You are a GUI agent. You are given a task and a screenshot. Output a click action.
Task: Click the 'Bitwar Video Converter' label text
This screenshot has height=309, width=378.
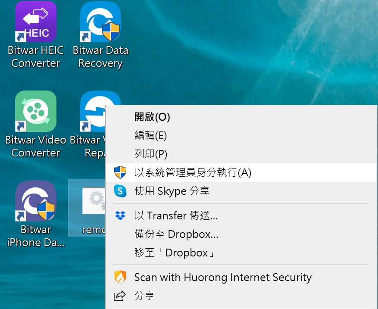pyautogui.click(x=36, y=147)
